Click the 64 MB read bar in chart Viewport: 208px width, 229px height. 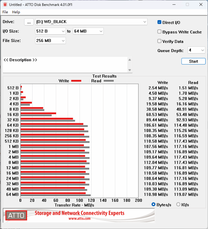click(x=56, y=195)
